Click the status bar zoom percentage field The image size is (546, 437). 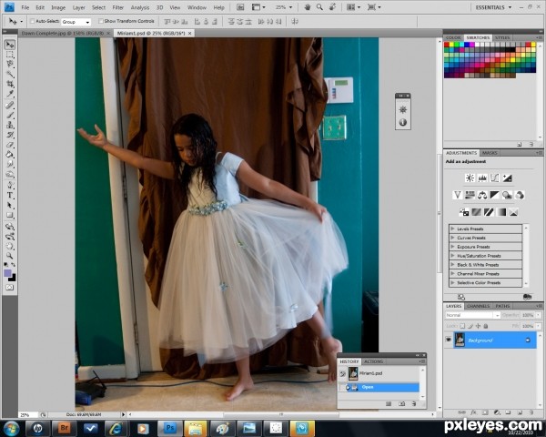click(27, 415)
